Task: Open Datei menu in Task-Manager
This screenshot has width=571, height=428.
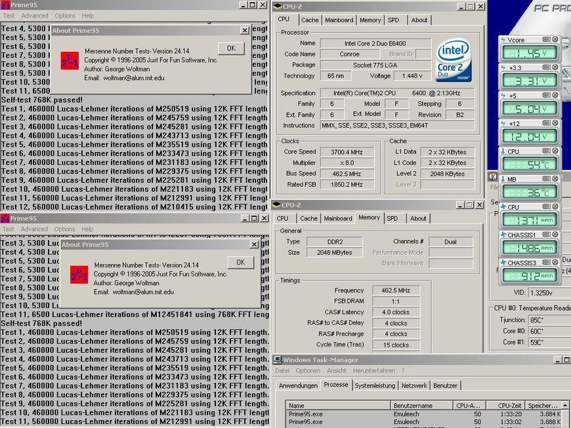Action: point(282,370)
